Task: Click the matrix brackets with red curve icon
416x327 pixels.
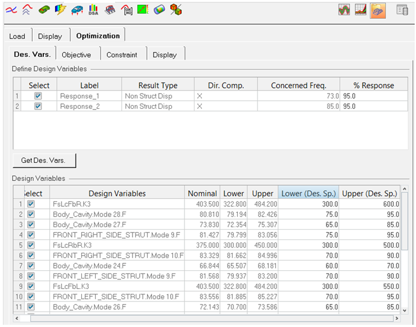Action: [x=126, y=9]
